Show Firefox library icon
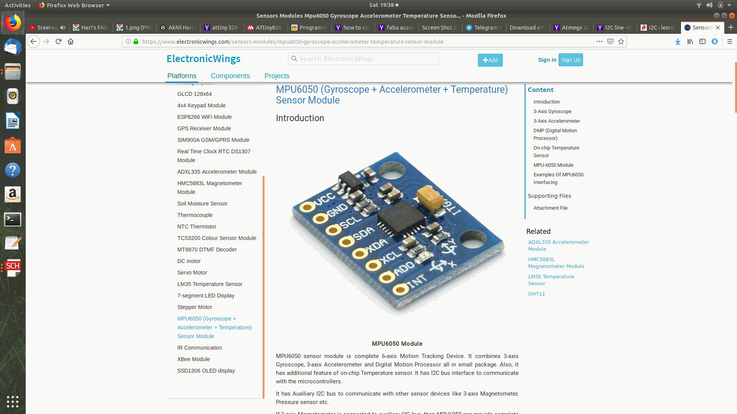Screen dimensions: 737x414 [690, 41]
